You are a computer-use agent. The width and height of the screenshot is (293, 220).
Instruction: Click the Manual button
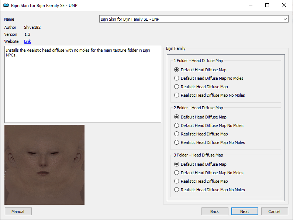[18, 212]
